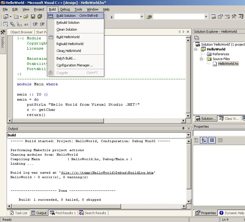245x222 pixels.
Task: Open the Debug menu
Action: pyautogui.click(x=65, y=9)
